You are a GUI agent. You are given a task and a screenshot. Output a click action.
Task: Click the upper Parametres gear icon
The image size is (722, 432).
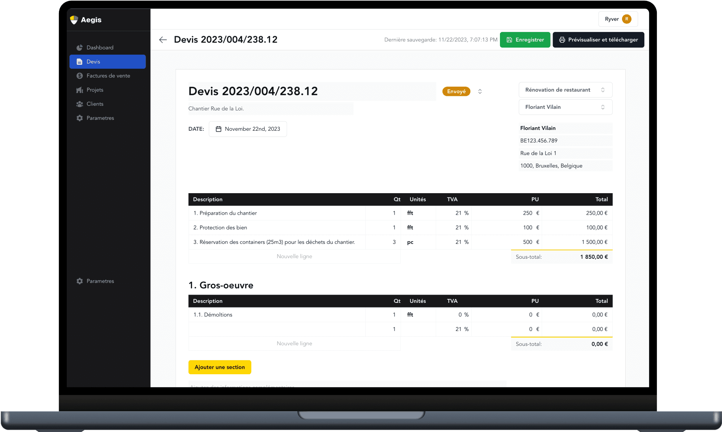pyautogui.click(x=80, y=118)
